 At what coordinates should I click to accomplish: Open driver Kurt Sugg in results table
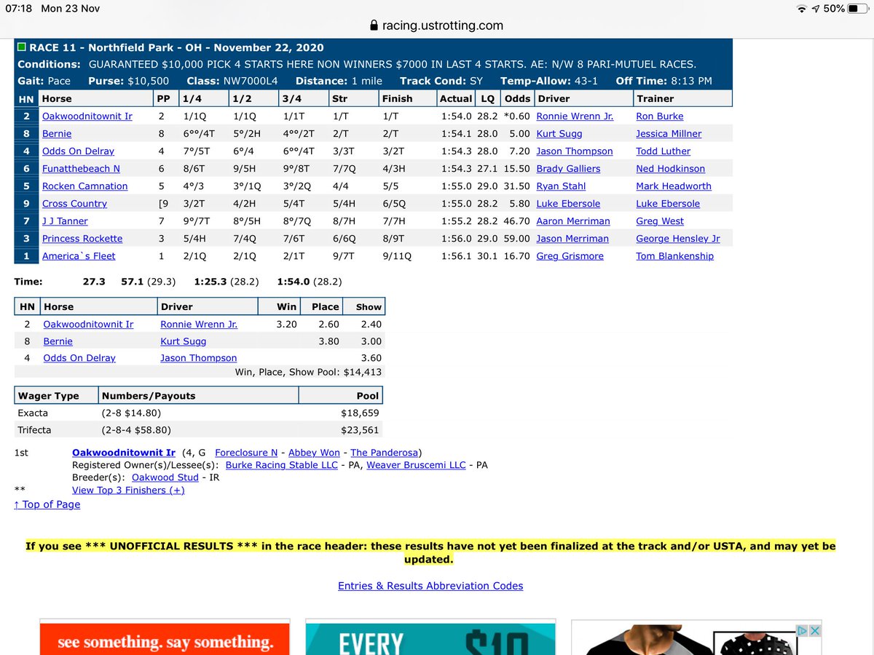point(559,134)
